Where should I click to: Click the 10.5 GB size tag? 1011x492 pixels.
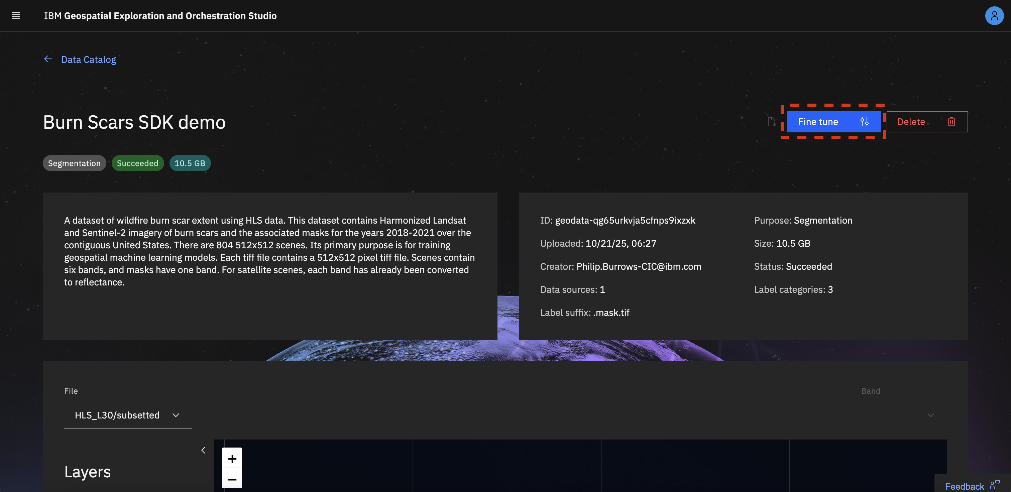click(190, 163)
